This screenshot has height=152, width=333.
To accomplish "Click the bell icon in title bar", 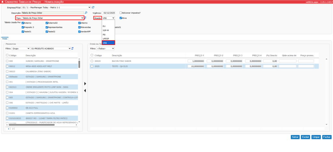I will tap(3, 2).
